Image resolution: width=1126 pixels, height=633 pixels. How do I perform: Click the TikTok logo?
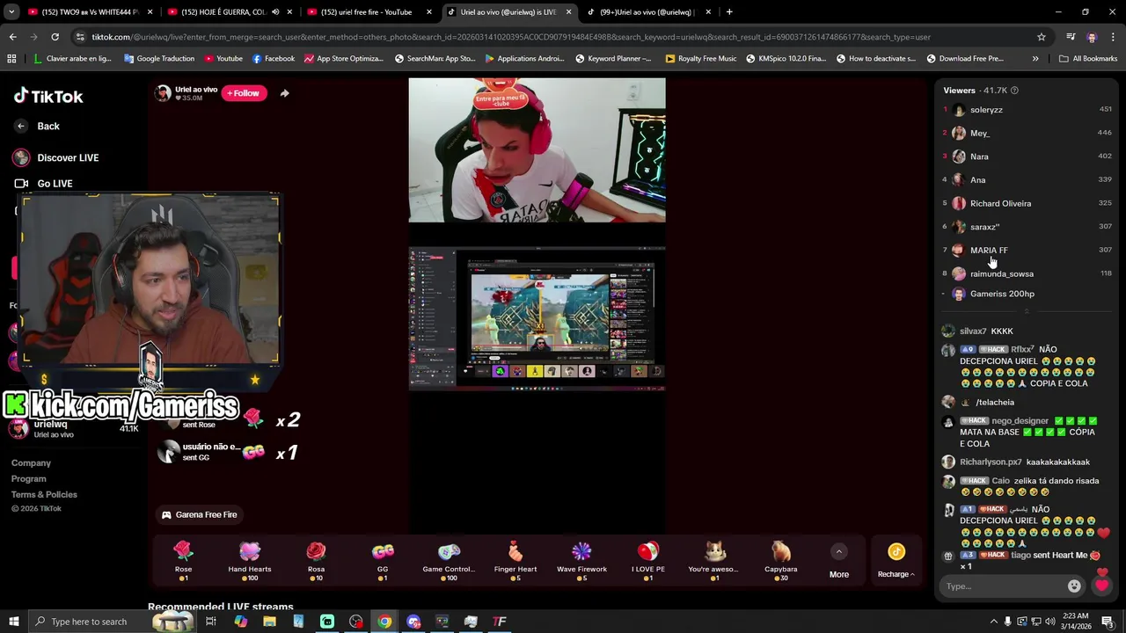(48, 97)
